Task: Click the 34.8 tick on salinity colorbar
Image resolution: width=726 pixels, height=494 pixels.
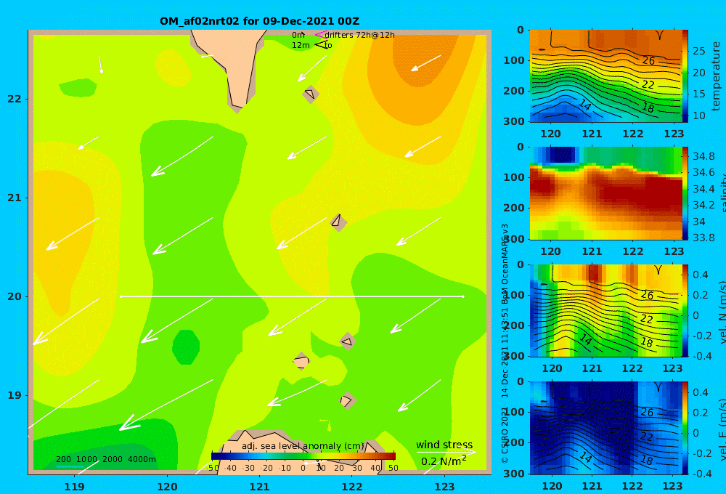Action: pyautogui.click(x=703, y=156)
